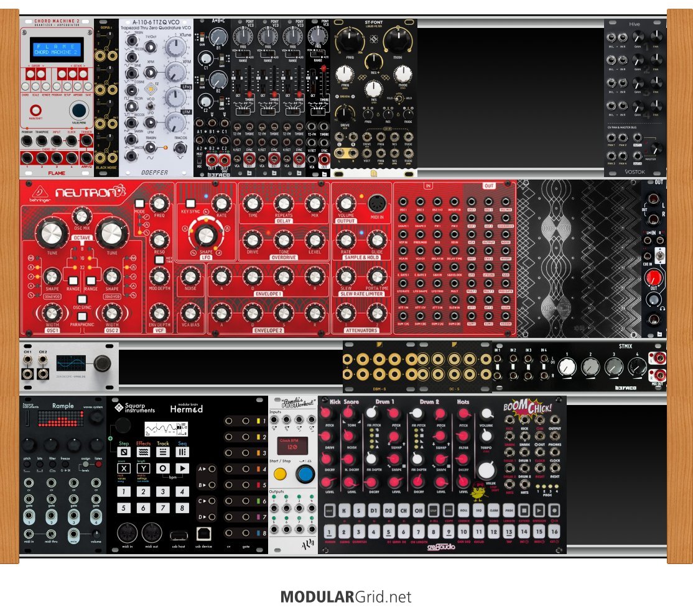
Task: Click the Hermod waveform screen
Action: pyautogui.click(x=166, y=429)
